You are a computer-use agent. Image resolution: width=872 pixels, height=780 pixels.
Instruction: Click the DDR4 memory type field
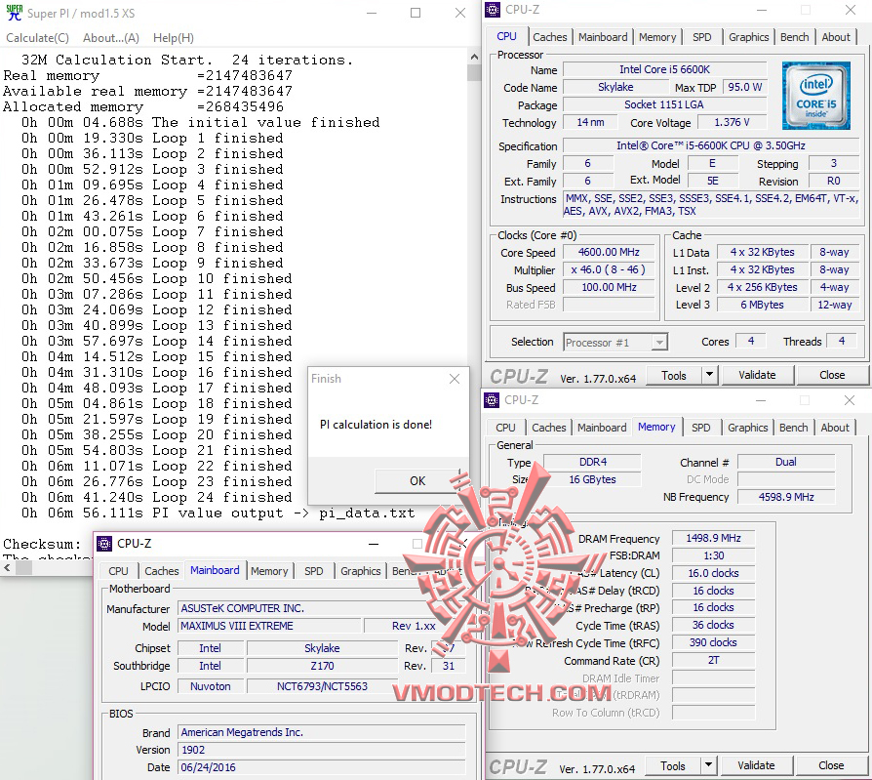(592, 462)
